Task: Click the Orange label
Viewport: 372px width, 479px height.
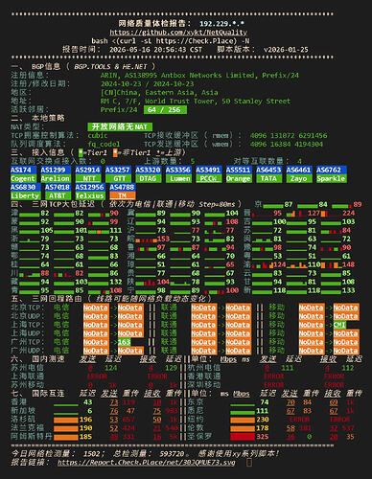Action: (x=239, y=178)
